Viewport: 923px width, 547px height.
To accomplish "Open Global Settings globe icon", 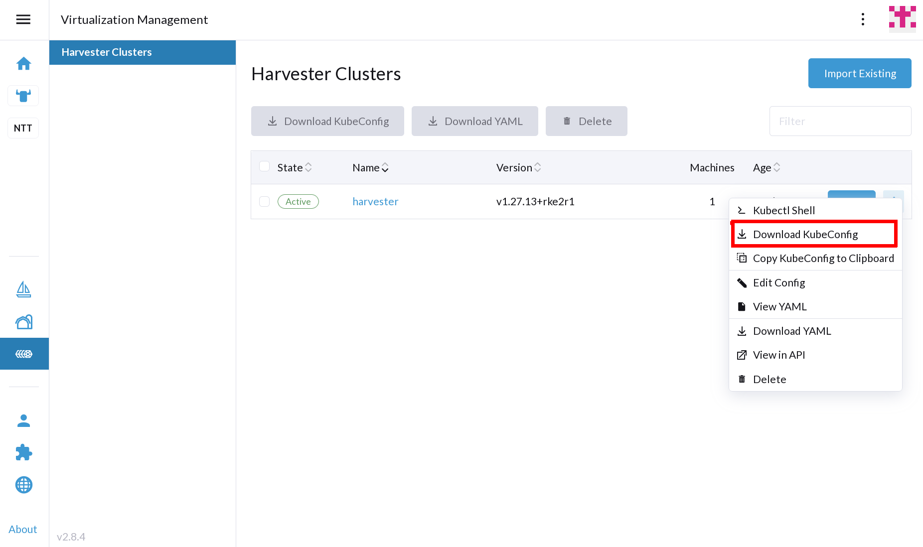I will (23, 485).
